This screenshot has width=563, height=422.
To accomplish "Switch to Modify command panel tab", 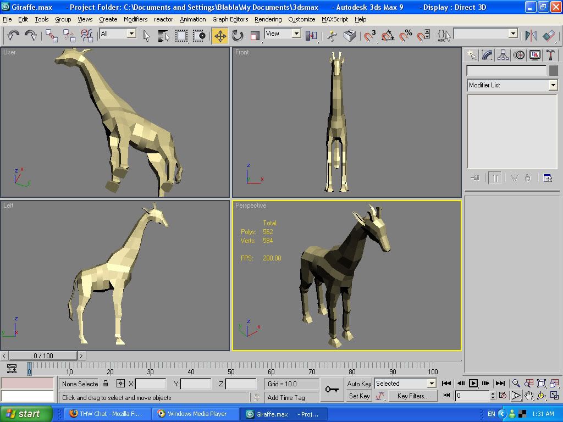I will coord(487,55).
